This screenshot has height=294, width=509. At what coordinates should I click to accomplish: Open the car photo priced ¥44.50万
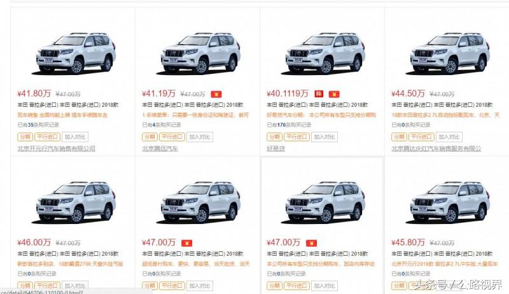click(x=450, y=53)
